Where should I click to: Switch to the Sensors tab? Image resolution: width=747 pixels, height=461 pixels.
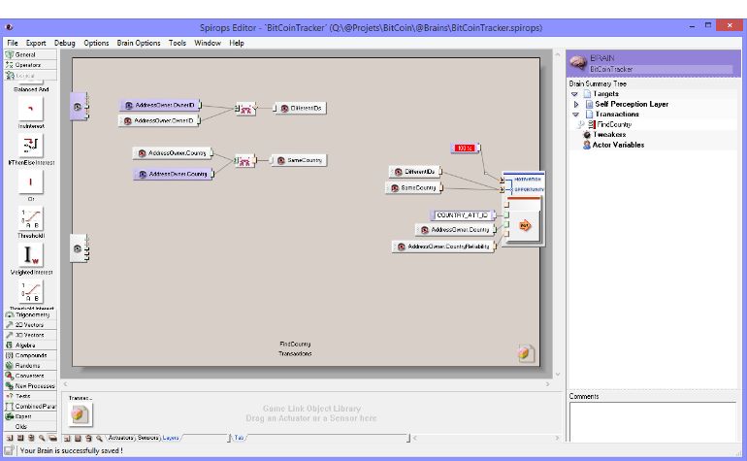click(147, 438)
